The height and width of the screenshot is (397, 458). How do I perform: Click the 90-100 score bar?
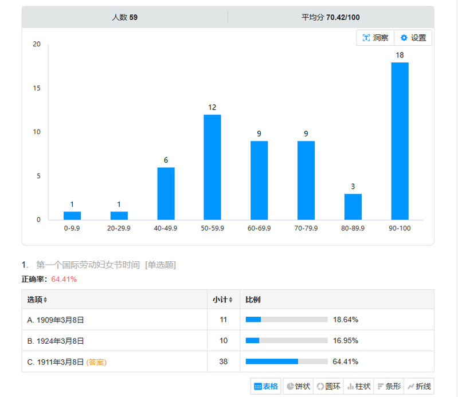point(400,141)
